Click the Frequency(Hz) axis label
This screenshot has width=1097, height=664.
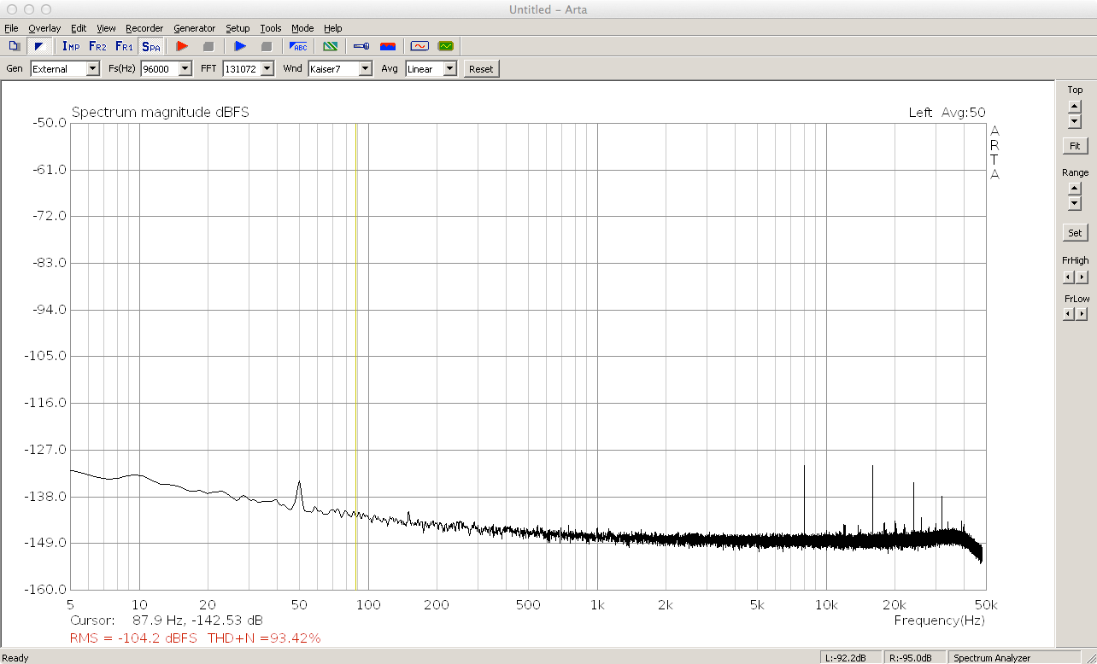[x=939, y=620]
